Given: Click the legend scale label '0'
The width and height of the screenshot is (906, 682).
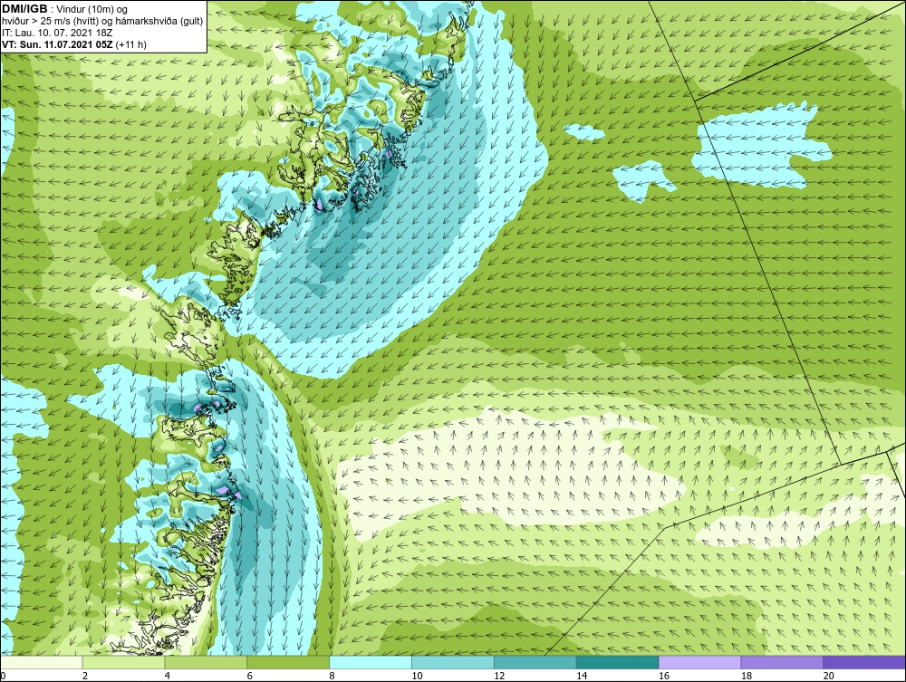Looking at the screenshot, I should 3,676.
